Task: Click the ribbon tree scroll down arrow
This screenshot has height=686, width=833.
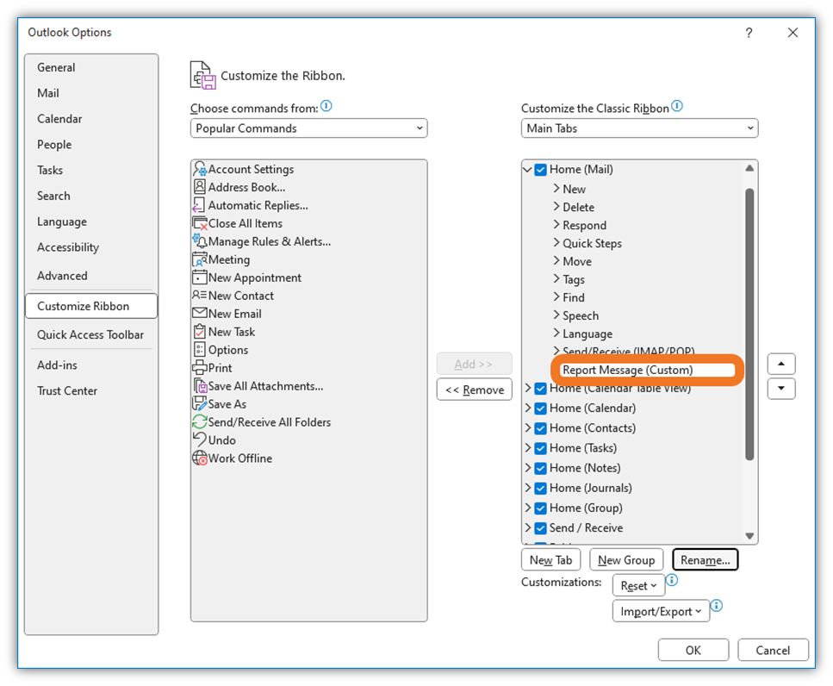Action: 749,536
